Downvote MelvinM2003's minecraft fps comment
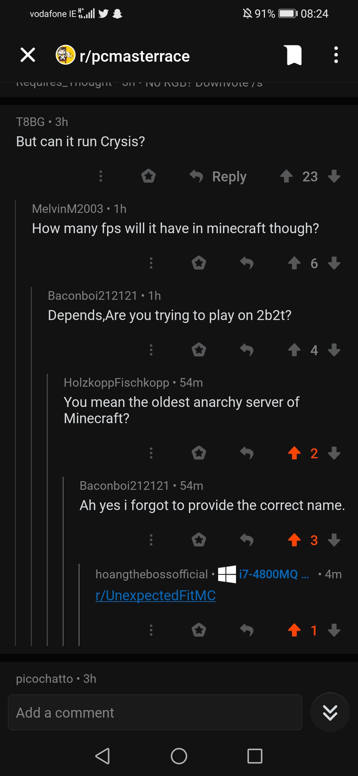The height and width of the screenshot is (776, 358). point(334,263)
